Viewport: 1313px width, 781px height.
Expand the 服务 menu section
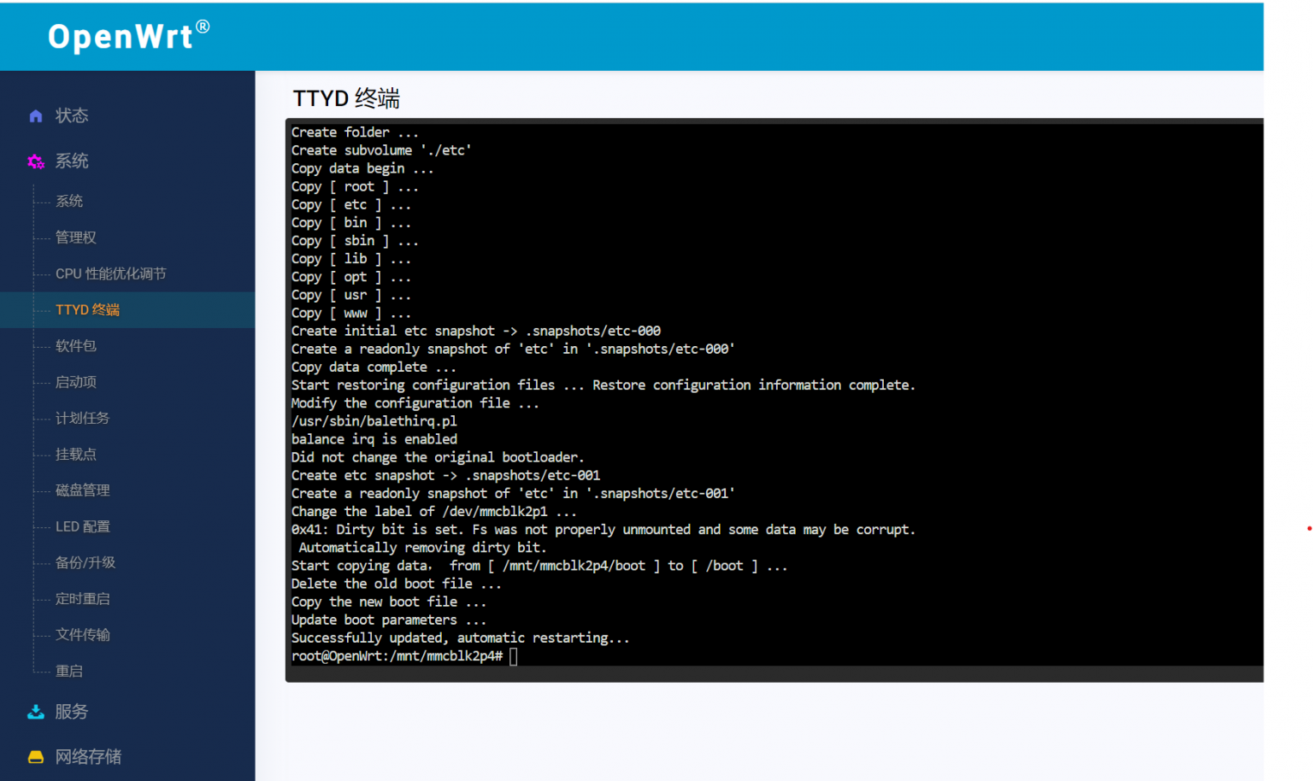[x=72, y=712]
